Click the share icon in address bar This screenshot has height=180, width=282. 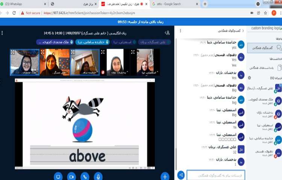(x=258, y=13)
